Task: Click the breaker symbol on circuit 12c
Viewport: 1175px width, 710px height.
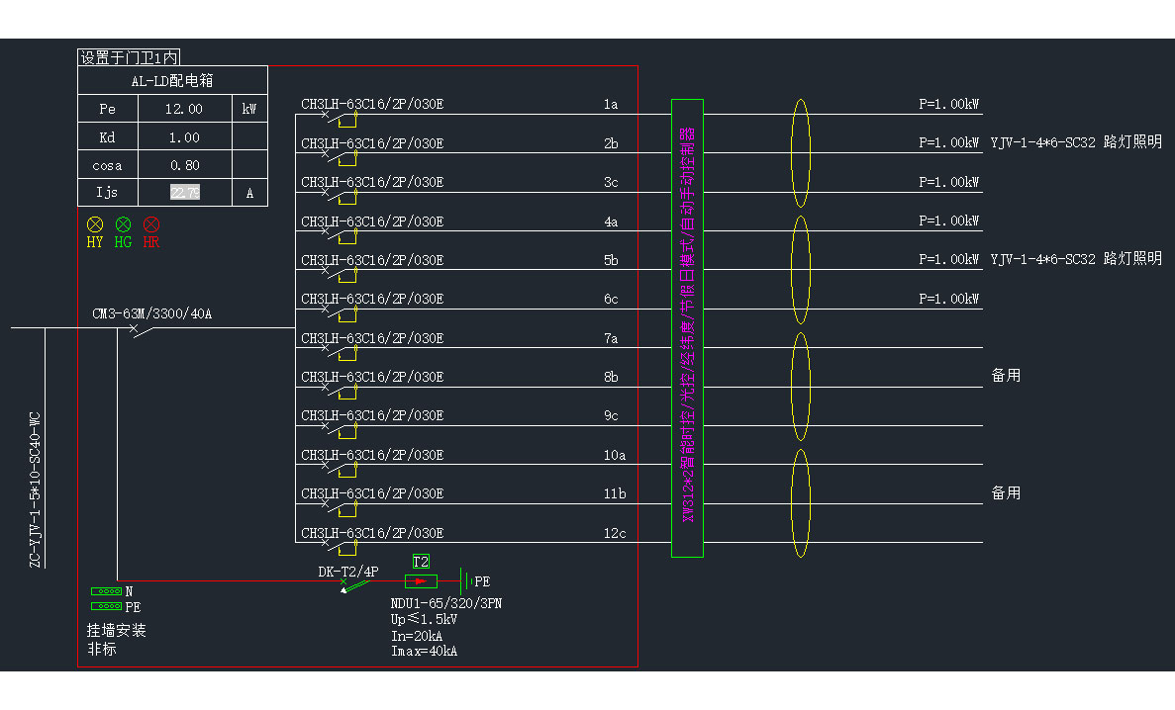Action: click(x=340, y=547)
